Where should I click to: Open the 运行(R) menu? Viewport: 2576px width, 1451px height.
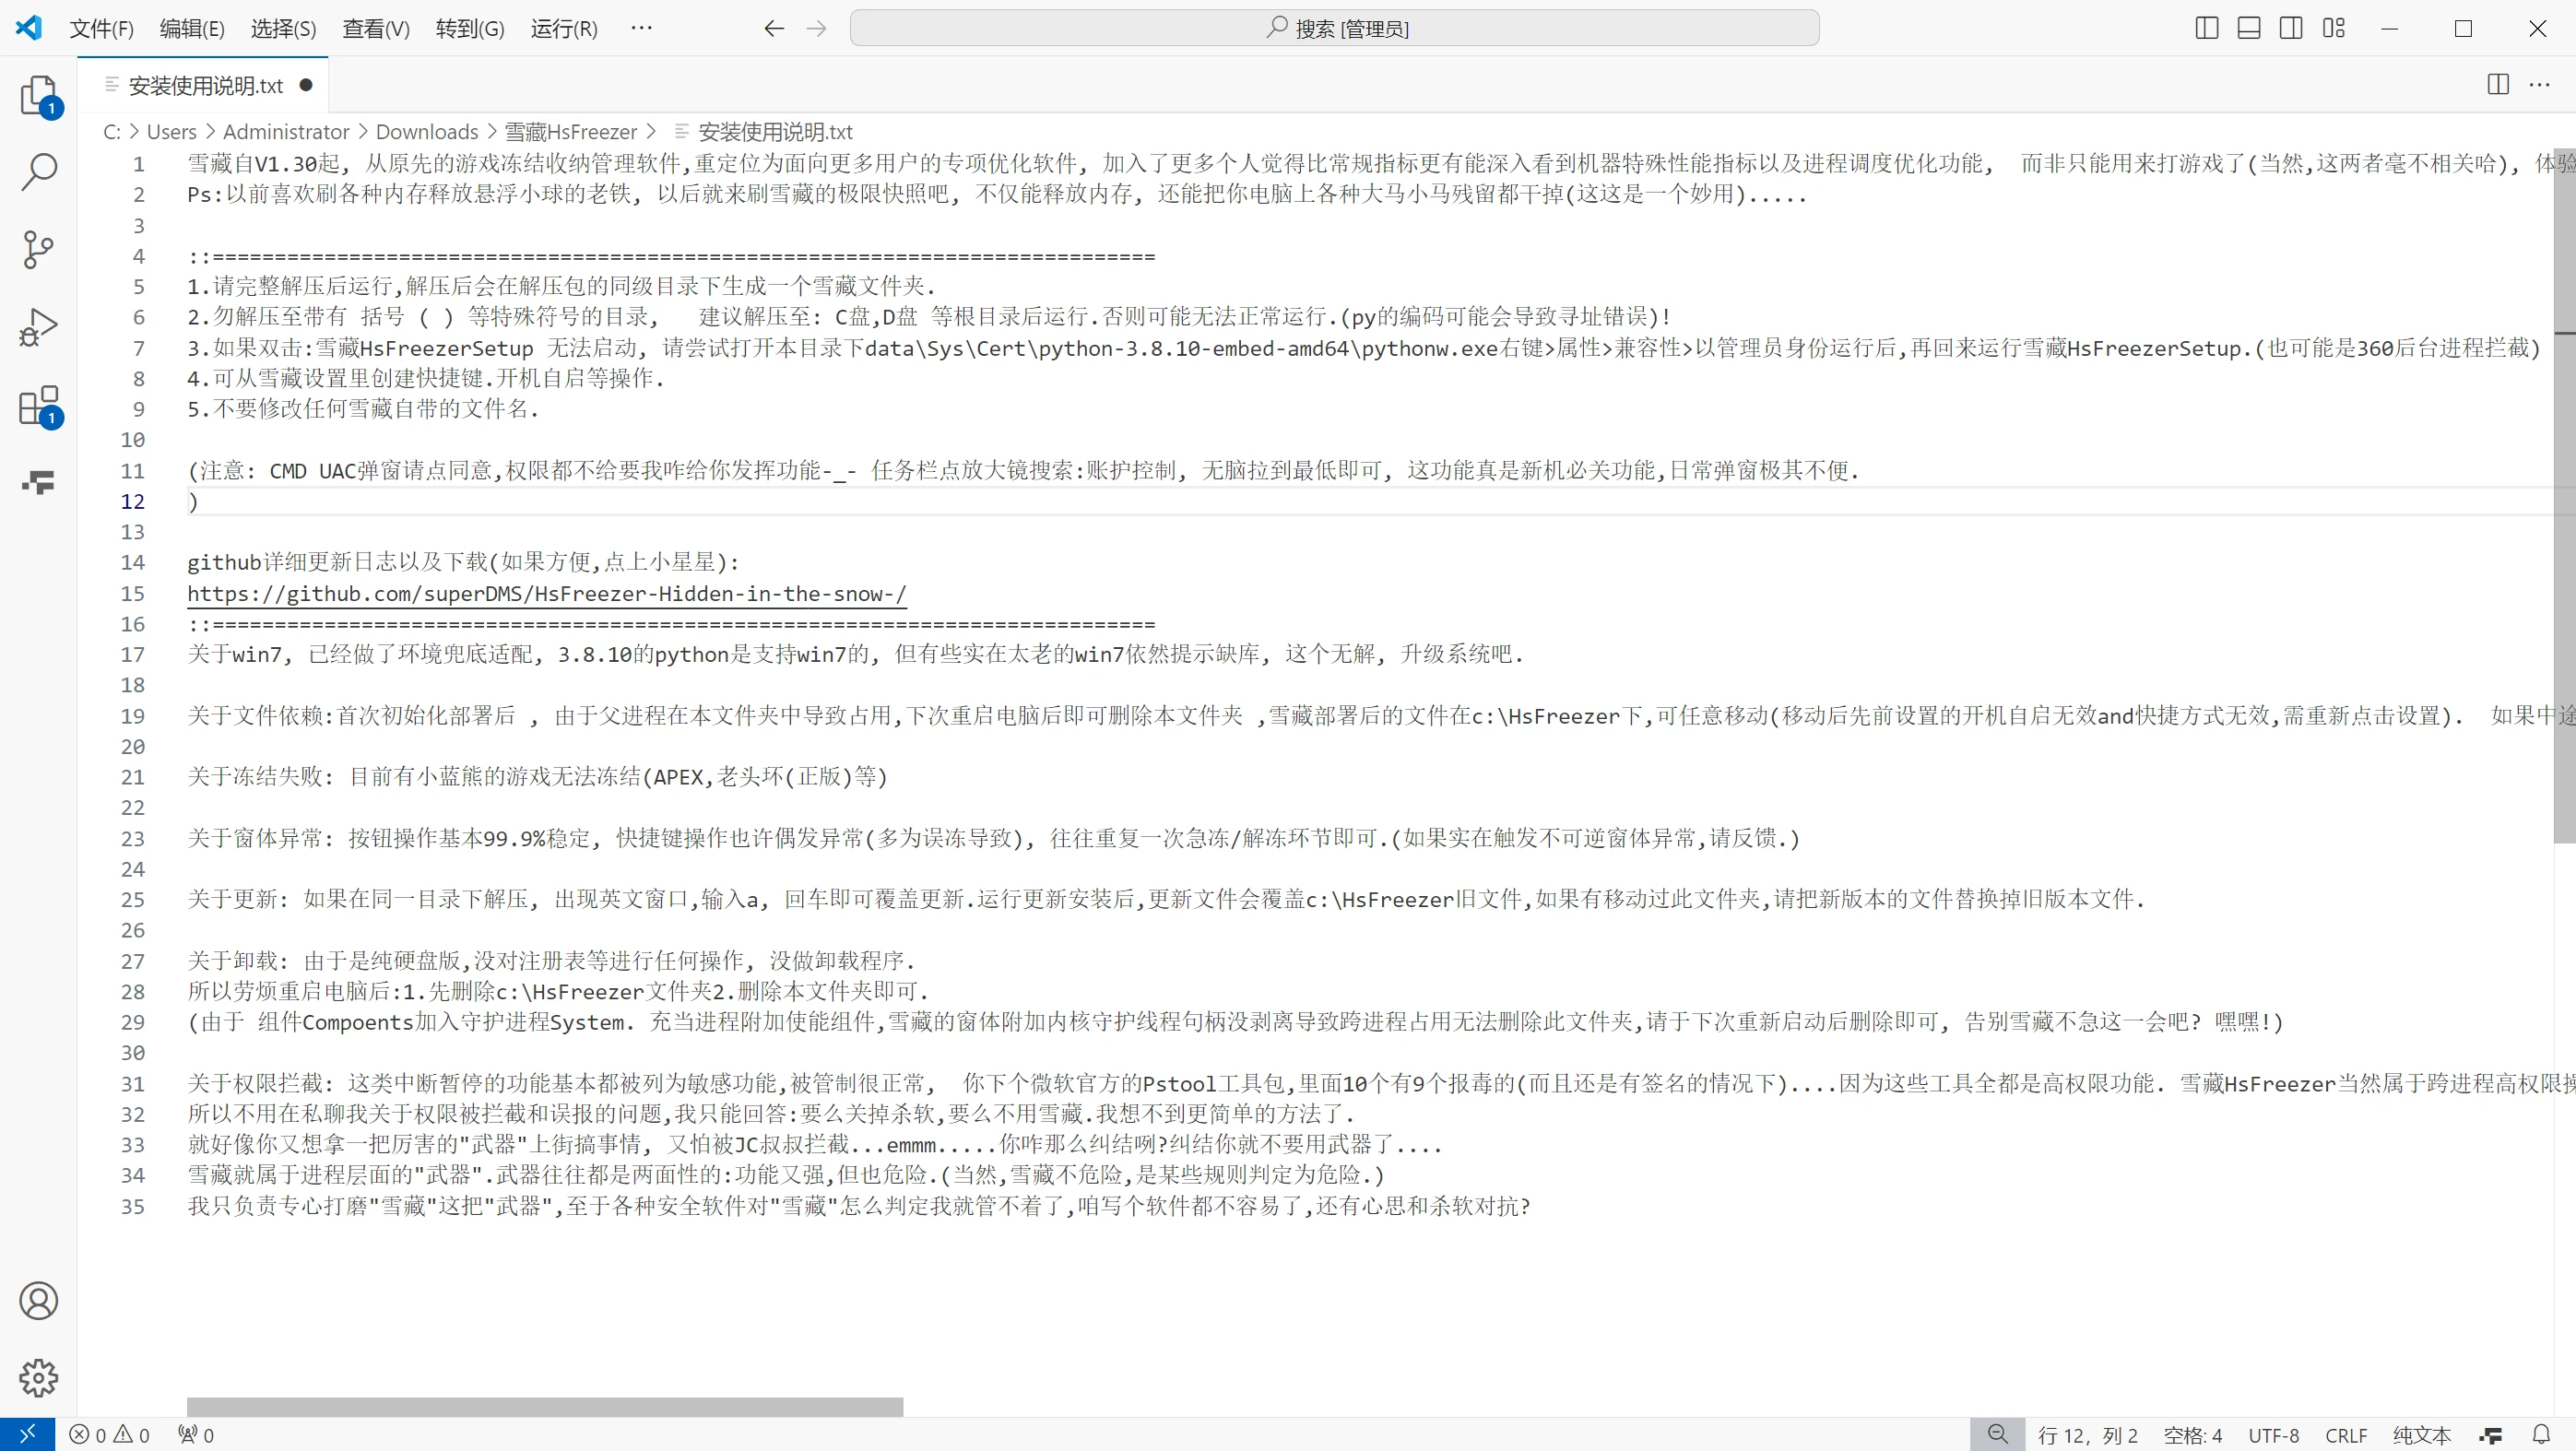click(x=564, y=28)
